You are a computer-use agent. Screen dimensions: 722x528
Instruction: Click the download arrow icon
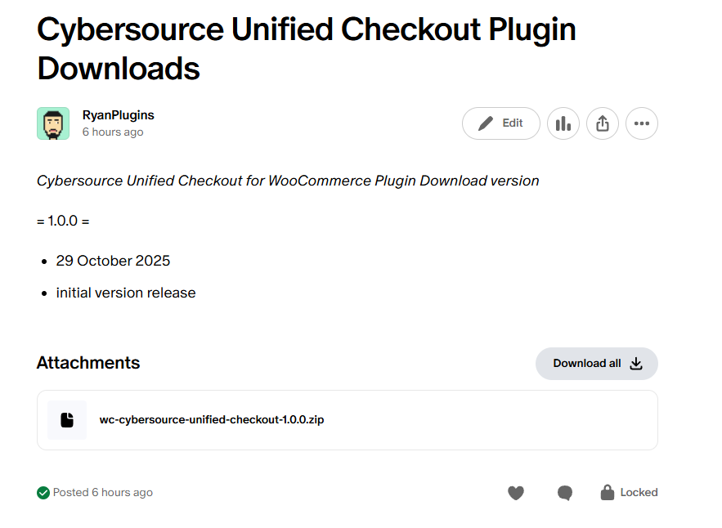coord(636,364)
